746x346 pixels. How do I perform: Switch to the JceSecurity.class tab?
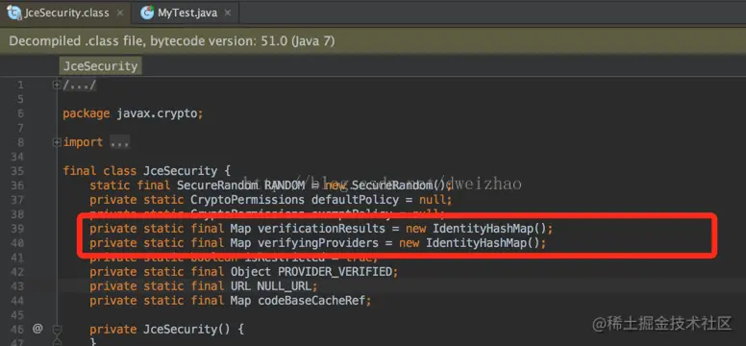click(66, 12)
